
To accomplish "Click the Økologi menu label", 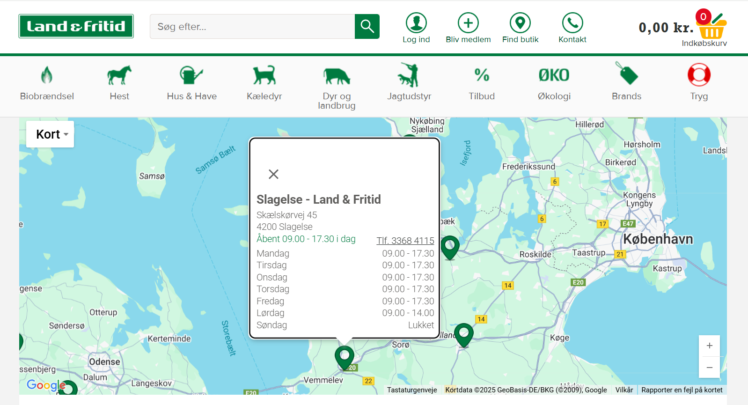I will pos(554,96).
